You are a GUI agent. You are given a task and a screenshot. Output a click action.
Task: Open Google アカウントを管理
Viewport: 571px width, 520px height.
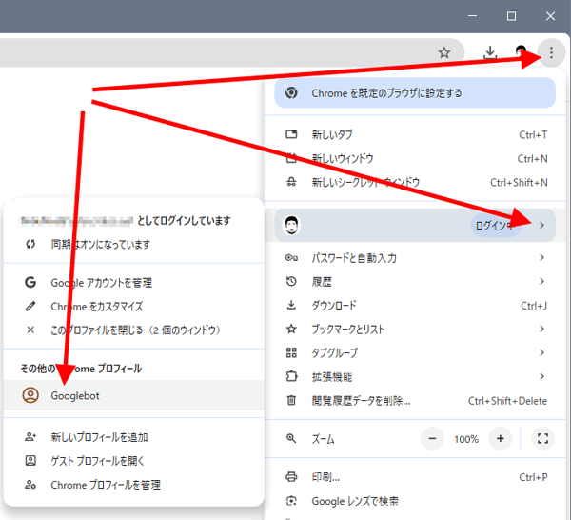pos(134,283)
